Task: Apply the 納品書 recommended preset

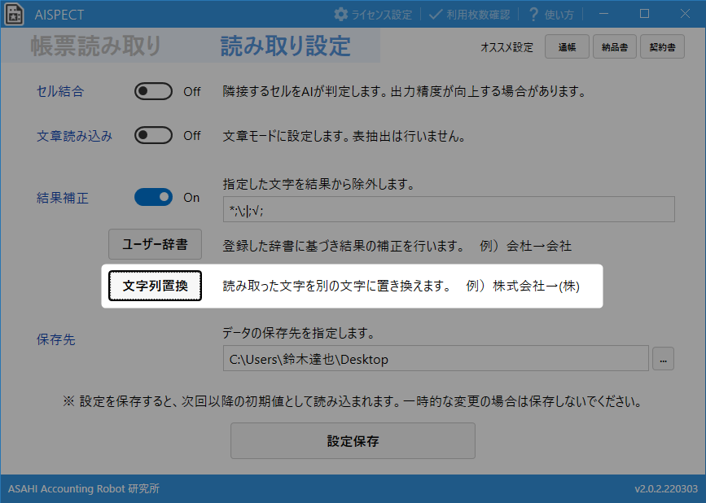Action: click(615, 47)
